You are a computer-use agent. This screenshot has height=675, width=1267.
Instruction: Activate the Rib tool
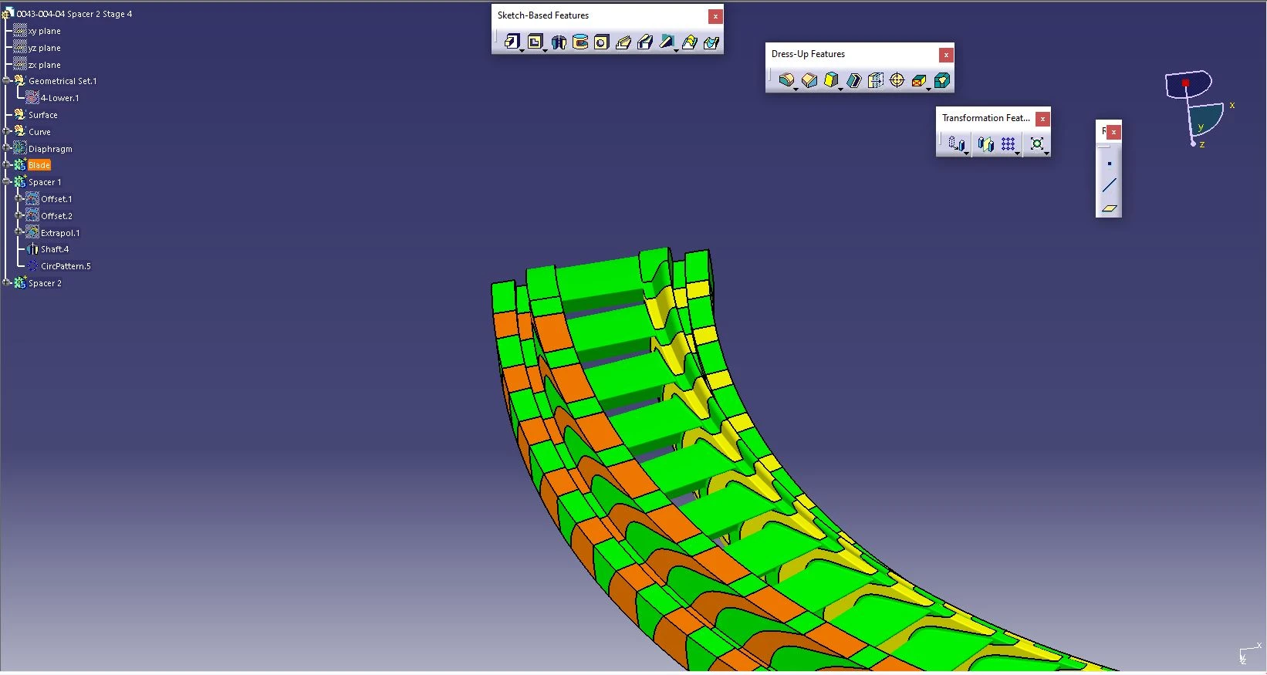pos(623,42)
